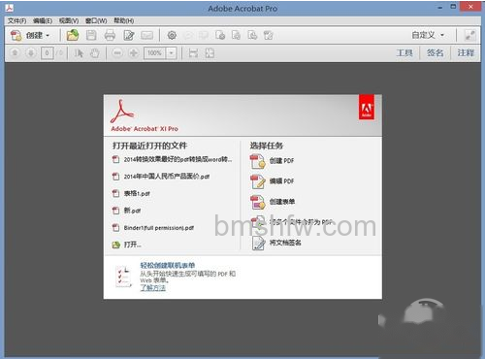Click the edit text page-and-pencil icon

point(129,35)
